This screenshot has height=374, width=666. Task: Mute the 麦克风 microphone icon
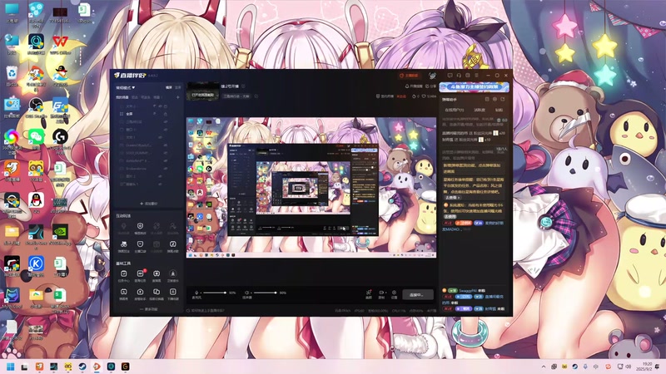[196, 293]
